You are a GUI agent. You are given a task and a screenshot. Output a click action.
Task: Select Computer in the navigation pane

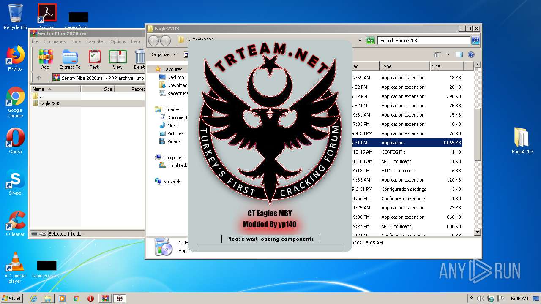pyautogui.click(x=169, y=157)
